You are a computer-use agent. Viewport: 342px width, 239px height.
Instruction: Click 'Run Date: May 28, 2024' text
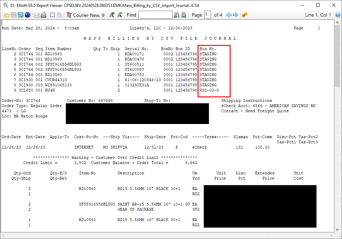28,28
